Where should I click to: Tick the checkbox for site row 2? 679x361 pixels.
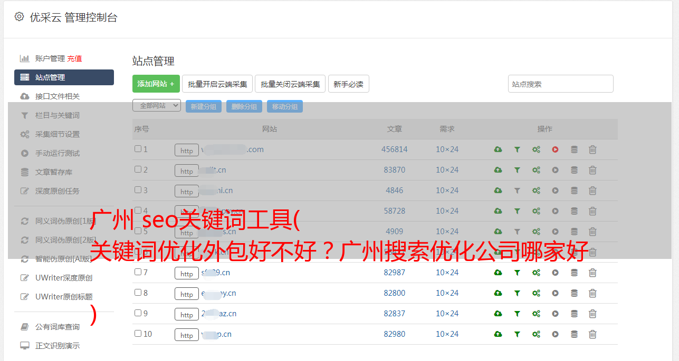click(138, 169)
